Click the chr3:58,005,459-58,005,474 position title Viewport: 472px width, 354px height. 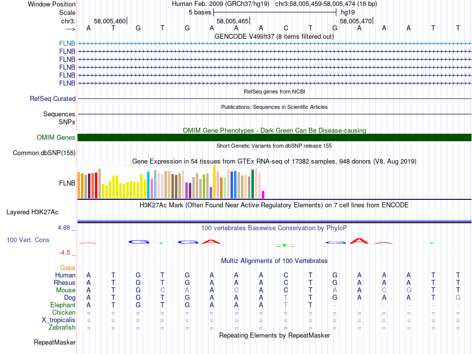click(x=326, y=4)
